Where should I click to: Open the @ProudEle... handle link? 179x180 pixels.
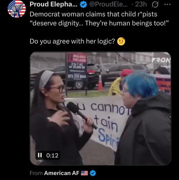point(108,4)
